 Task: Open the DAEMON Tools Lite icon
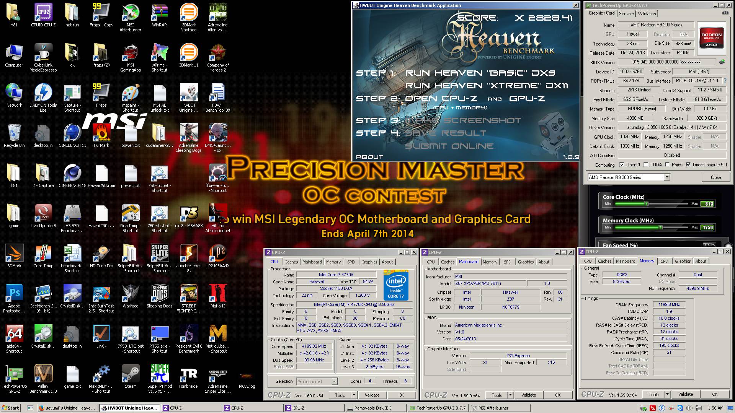click(x=43, y=98)
